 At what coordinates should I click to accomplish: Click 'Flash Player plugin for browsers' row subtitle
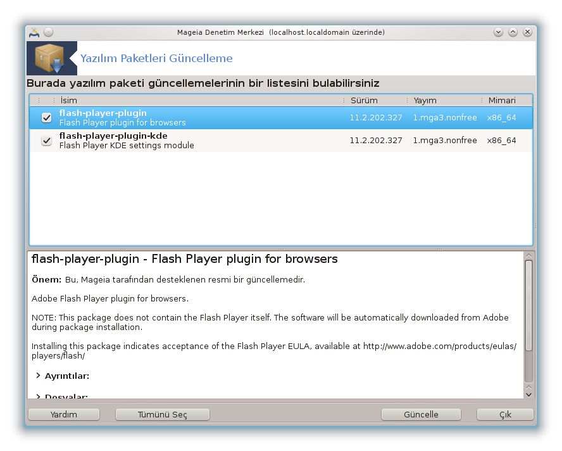tap(123, 123)
